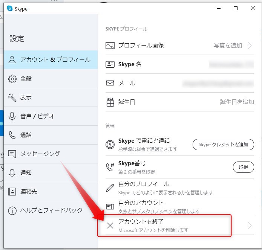This screenshot has width=262, height=250.
Task: Click 誕生日を追加 link
Action: tap(237, 102)
